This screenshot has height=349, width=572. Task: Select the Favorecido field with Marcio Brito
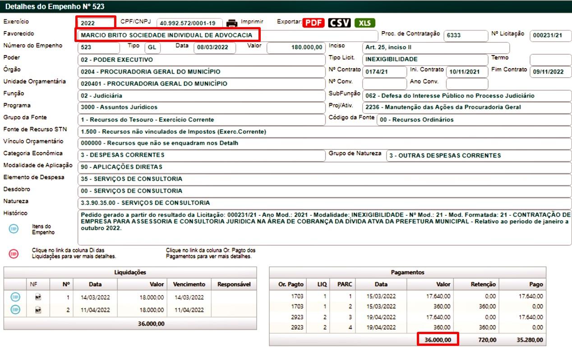coord(167,35)
